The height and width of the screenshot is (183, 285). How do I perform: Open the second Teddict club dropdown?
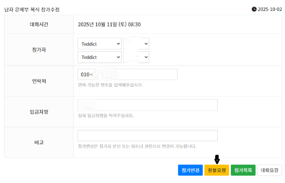tap(99, 57)
